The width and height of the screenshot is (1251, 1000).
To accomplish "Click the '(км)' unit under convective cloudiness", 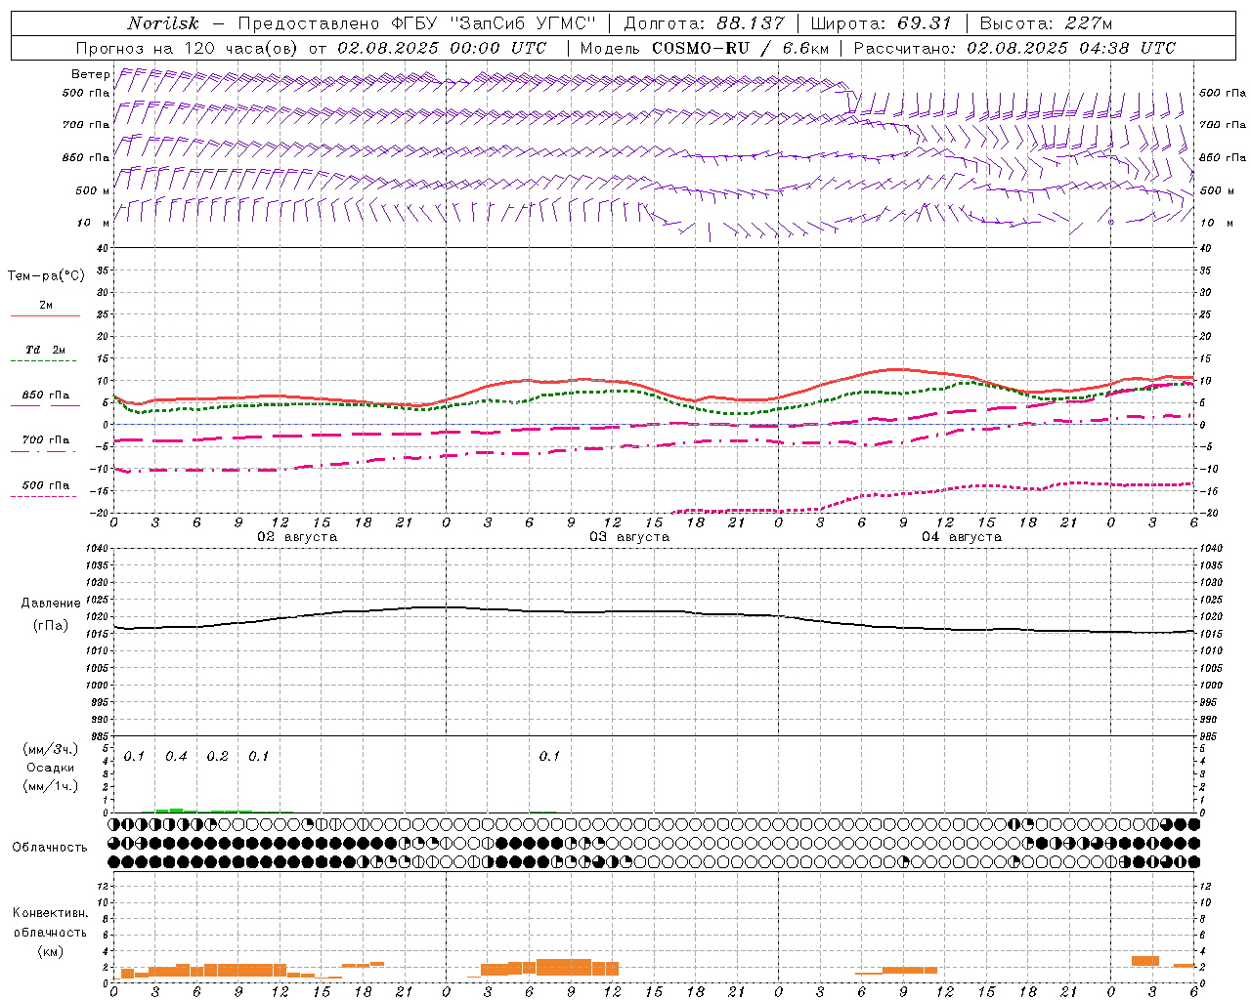I will point(50,950).
